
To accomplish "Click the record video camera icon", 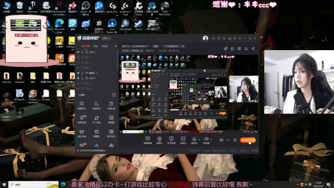I will coord(222,140).
